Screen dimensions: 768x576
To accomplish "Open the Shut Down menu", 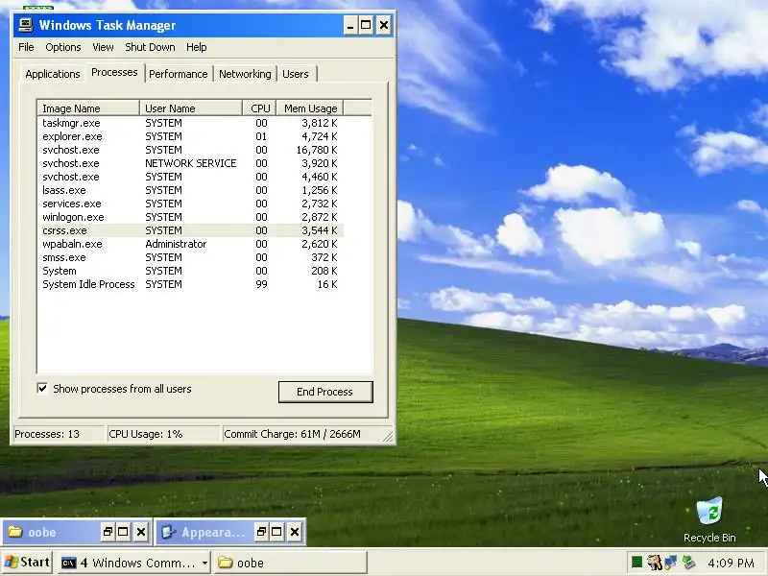I will pos(150,47).
